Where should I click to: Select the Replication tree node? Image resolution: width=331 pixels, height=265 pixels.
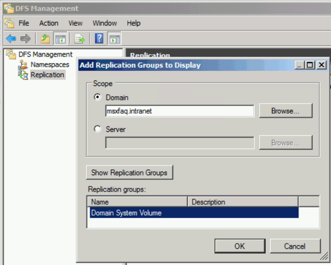(x=47, y=75)
